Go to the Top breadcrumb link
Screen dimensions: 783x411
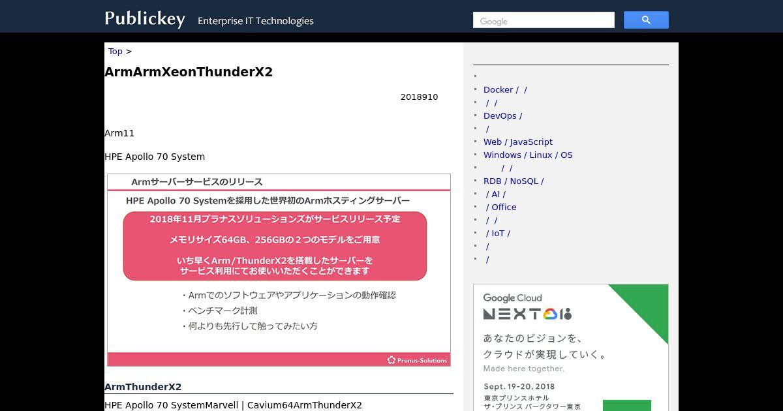tap(115, 51)
